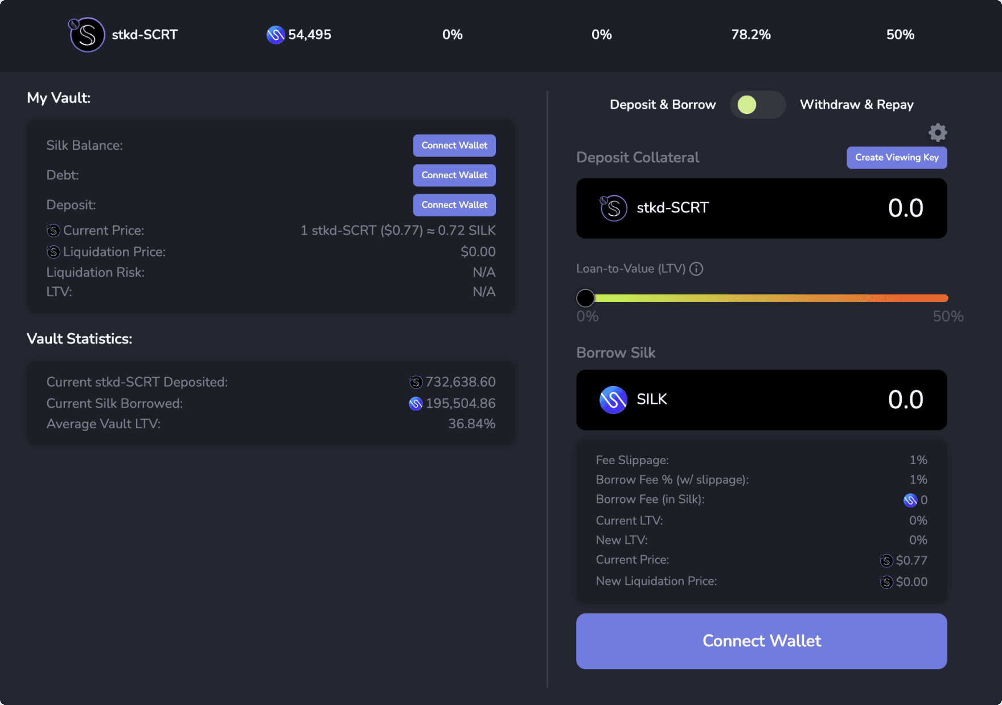
Task: Select Deposit & Borrow mode label
Action: click(x=663, y=105)
